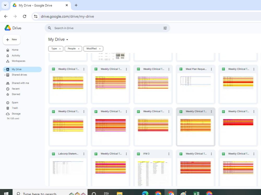
Task: Go to Home in sidebar
Action: [15, 50]
